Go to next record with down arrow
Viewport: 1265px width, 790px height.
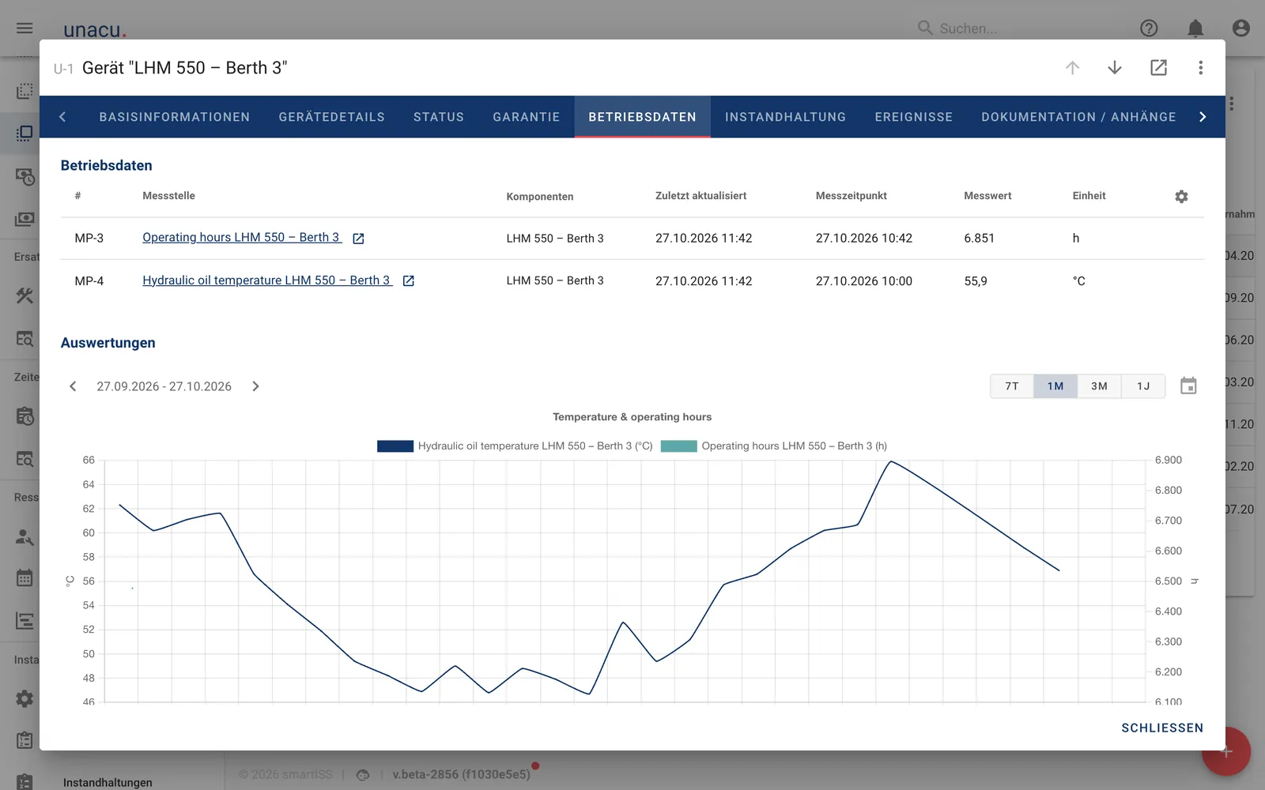[1115, 68]
